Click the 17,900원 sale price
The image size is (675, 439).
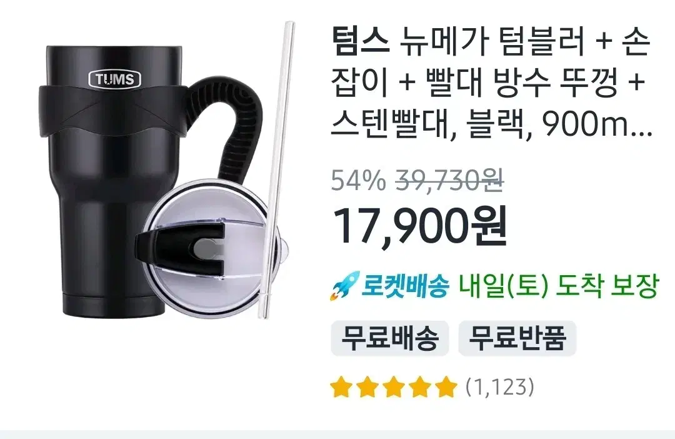[420, 226]
